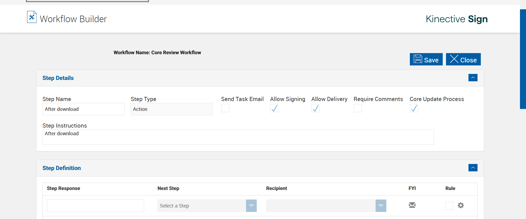Uncheck the Allow Delivery checkbox
The width and height of the screenshot is (526, 219).
click(x=315, y=108)
